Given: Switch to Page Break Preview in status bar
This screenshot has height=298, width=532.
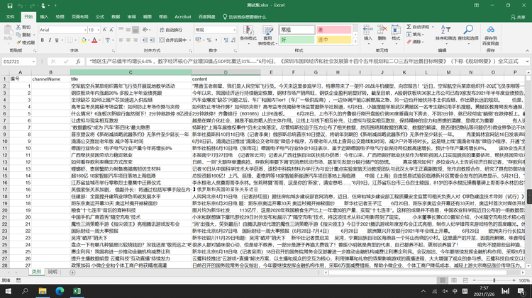Looking at the screenshot, I should coord(465,280).
